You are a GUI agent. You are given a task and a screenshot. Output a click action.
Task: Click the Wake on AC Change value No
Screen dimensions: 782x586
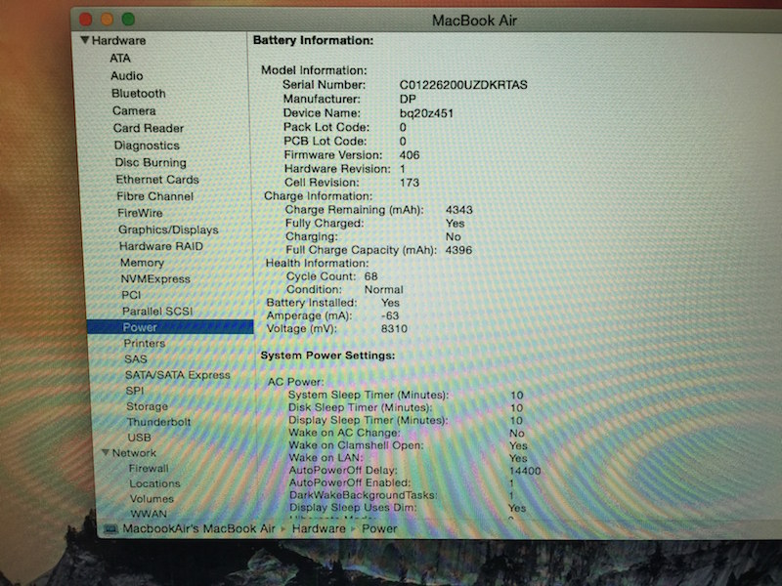517,433
